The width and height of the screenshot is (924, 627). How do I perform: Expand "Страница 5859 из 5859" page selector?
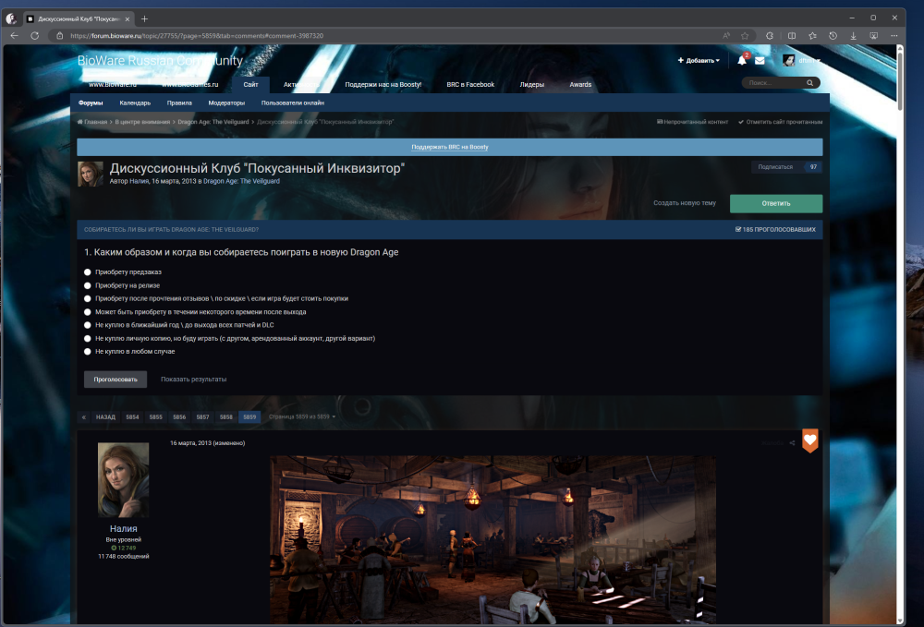[301, 416]
